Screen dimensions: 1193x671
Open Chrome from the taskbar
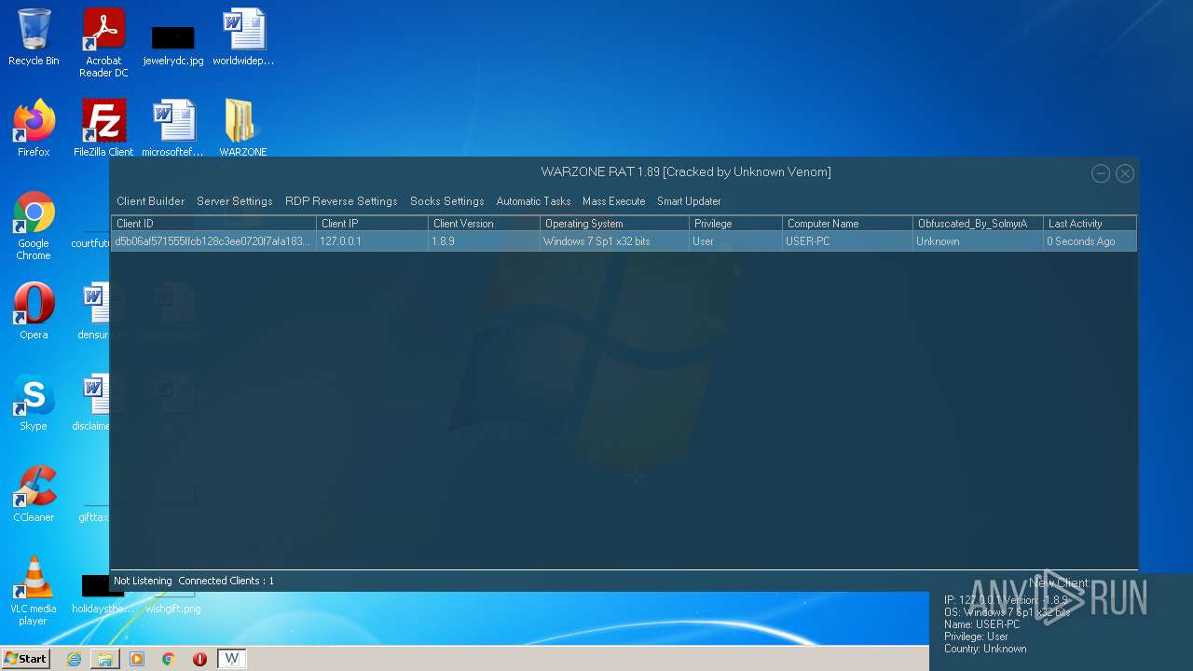169,659
